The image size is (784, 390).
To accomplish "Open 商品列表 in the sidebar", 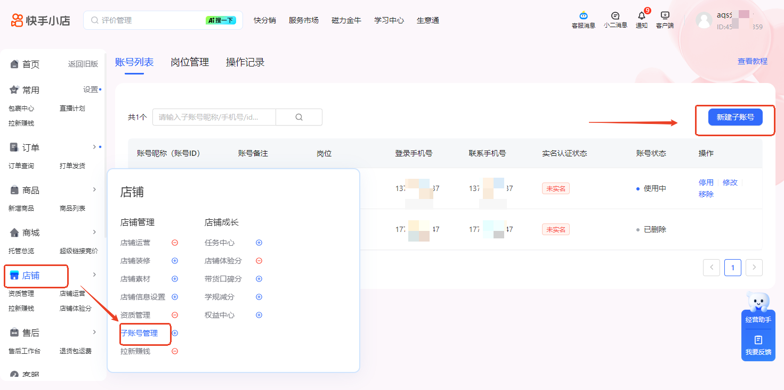I will pos(72,209).
